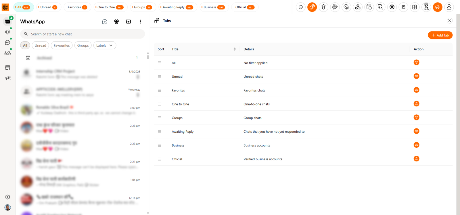Open the three-dot menu in WhatsApp header
This screenshot has height=215, width=460.
pyautogui.click(x=140, y=22)
